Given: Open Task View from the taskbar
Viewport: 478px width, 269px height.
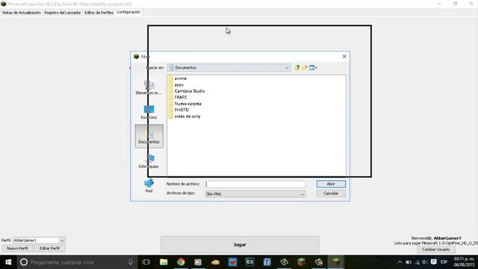Looking at the screenshot, I should coord(146,262).
